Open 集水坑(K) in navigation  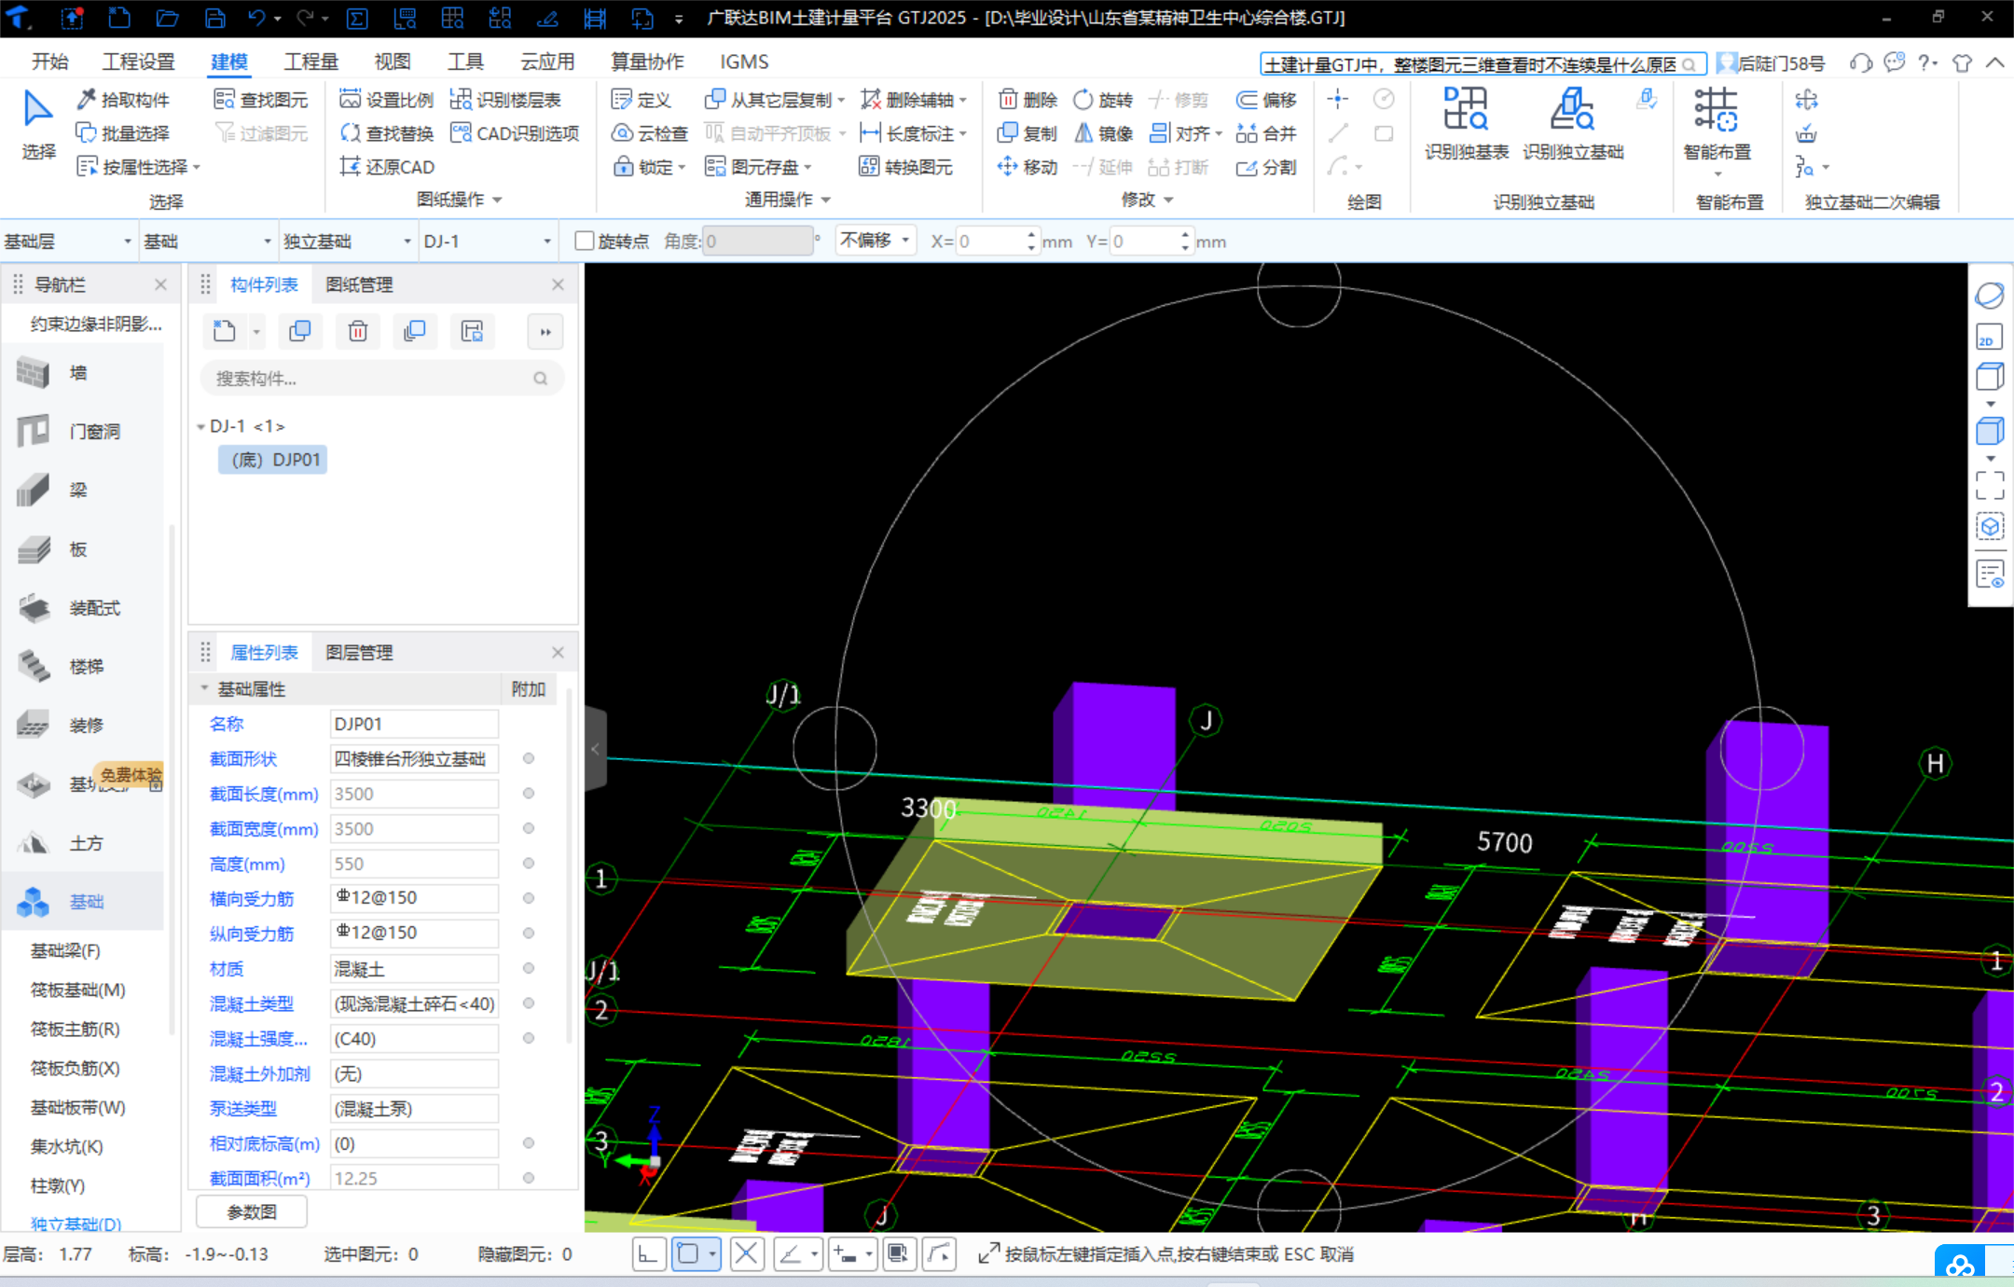(67, 1146)
